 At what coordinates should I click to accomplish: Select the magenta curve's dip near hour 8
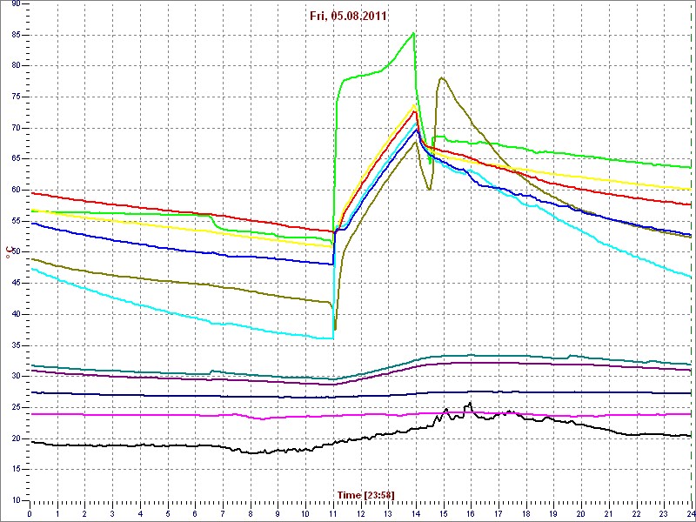tap(259, 418)
